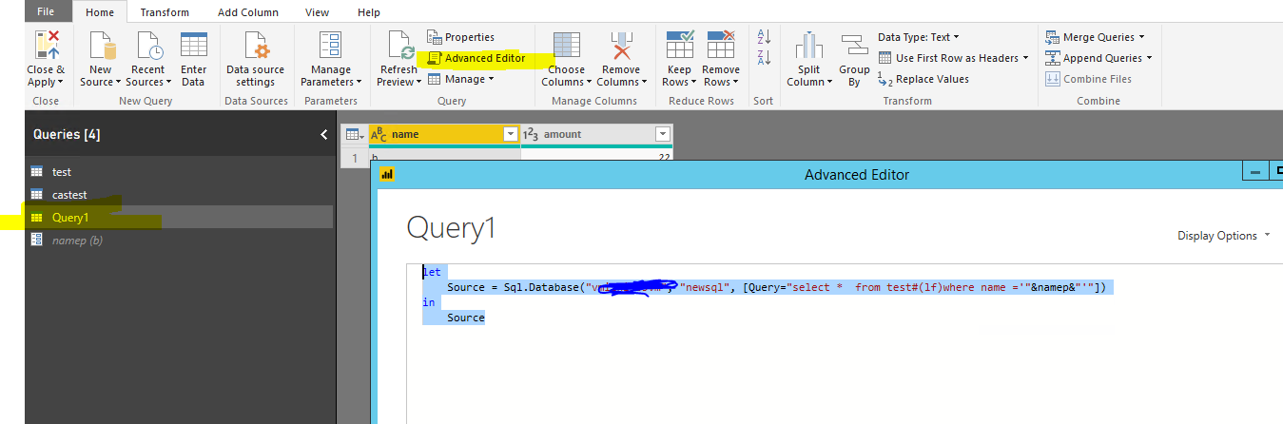The width and height of the screenshot is (1283, 424).
Task: Select the castest query
Action: click(179, 195)
